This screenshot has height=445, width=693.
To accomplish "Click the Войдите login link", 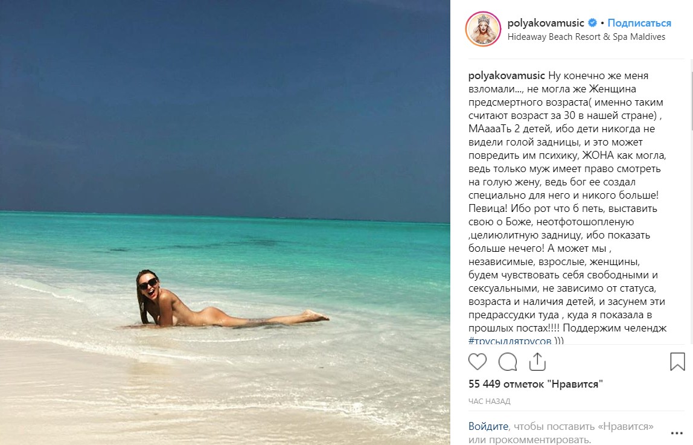I will click(x=488, y=426).
